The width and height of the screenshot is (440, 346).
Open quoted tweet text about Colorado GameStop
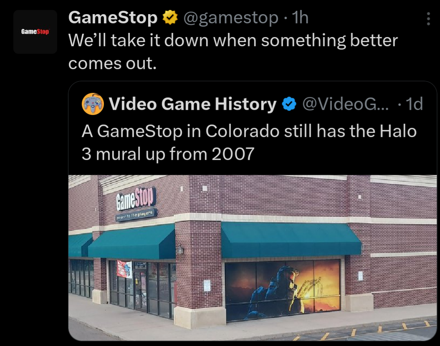pos(249,142)
